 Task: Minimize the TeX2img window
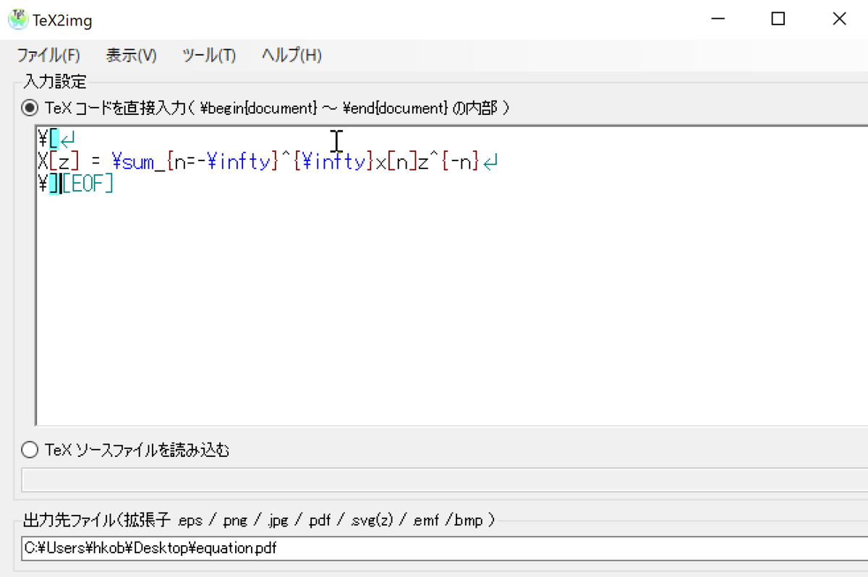tap(717, 20)
